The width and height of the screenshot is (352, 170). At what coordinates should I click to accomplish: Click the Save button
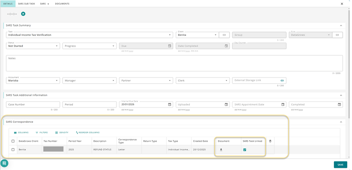click(x=341, y=165)
